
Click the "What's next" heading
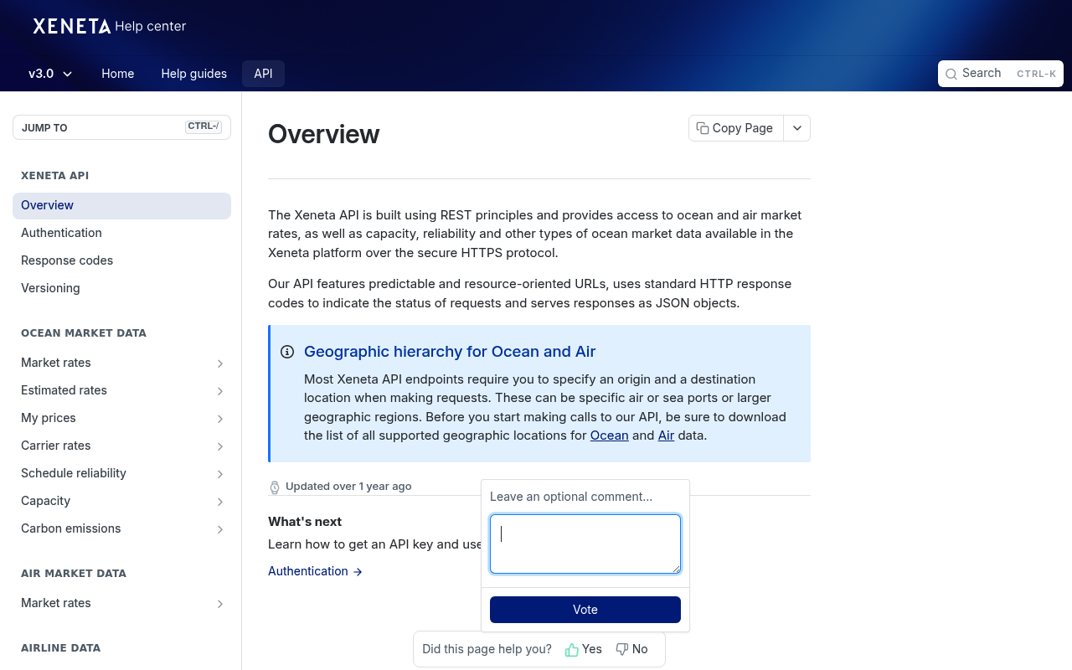[305, 522]
